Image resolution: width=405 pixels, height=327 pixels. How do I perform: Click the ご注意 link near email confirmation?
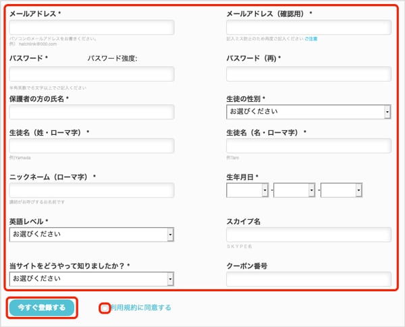tap(310, 39)
